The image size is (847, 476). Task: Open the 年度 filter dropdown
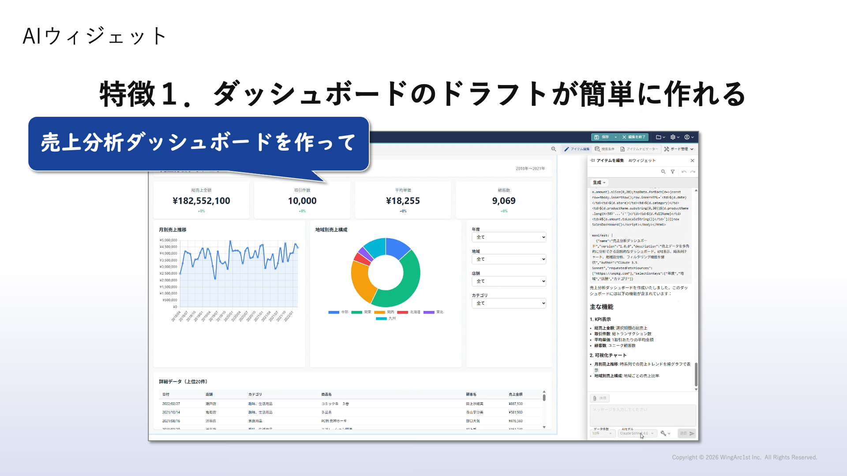pyautogui.click(x=509, y=237)
